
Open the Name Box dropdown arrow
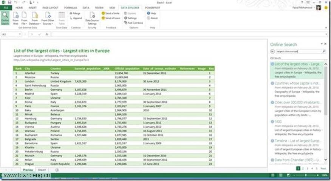pyautogui.click(x=20, y=34)
